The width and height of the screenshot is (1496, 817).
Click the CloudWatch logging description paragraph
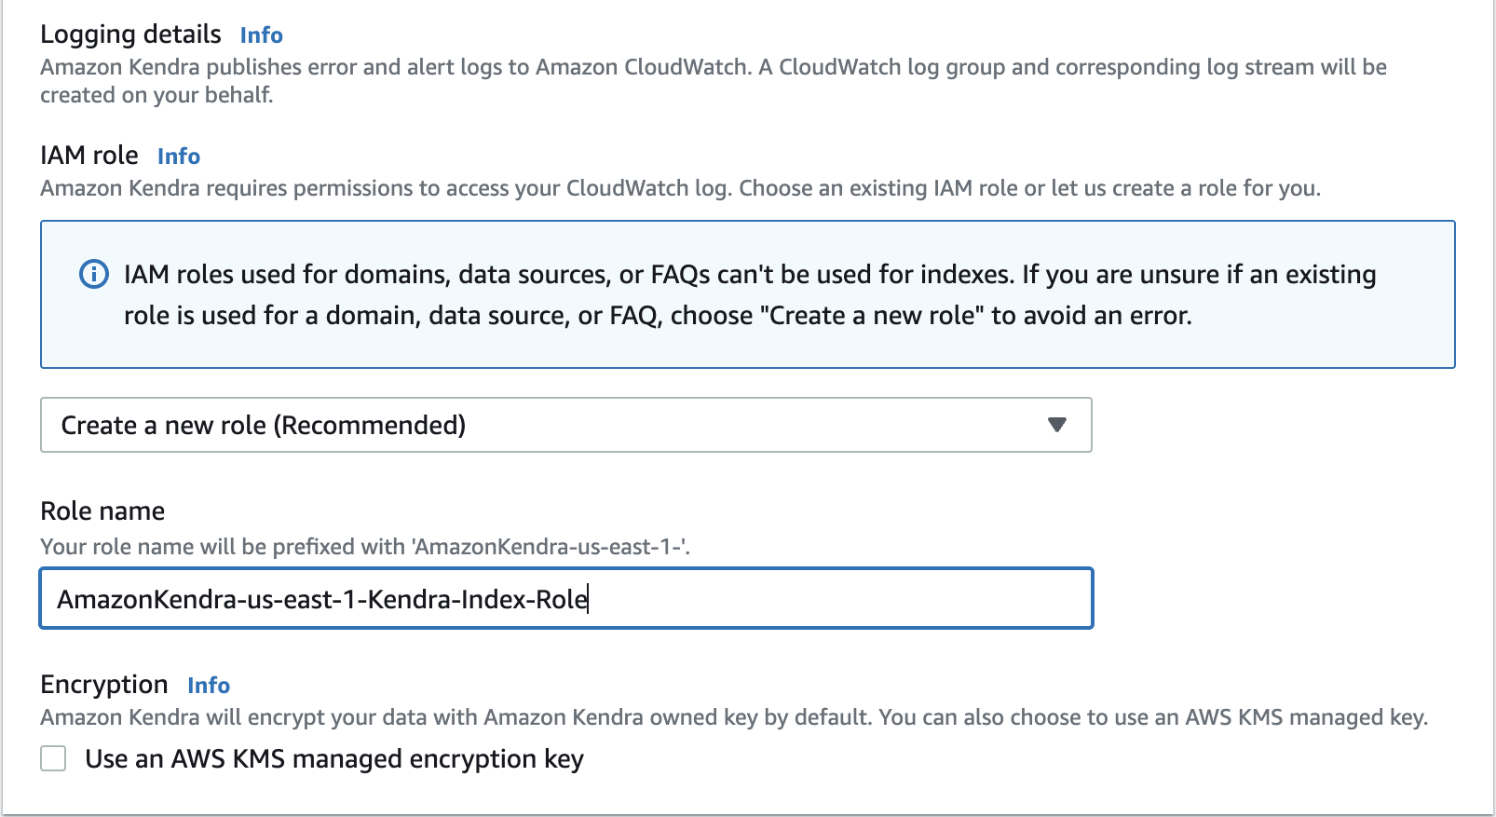(x=713, y=80)
